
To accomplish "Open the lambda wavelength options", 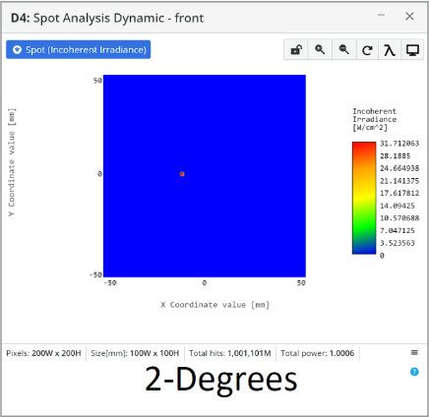I will [x=390, y=50].
